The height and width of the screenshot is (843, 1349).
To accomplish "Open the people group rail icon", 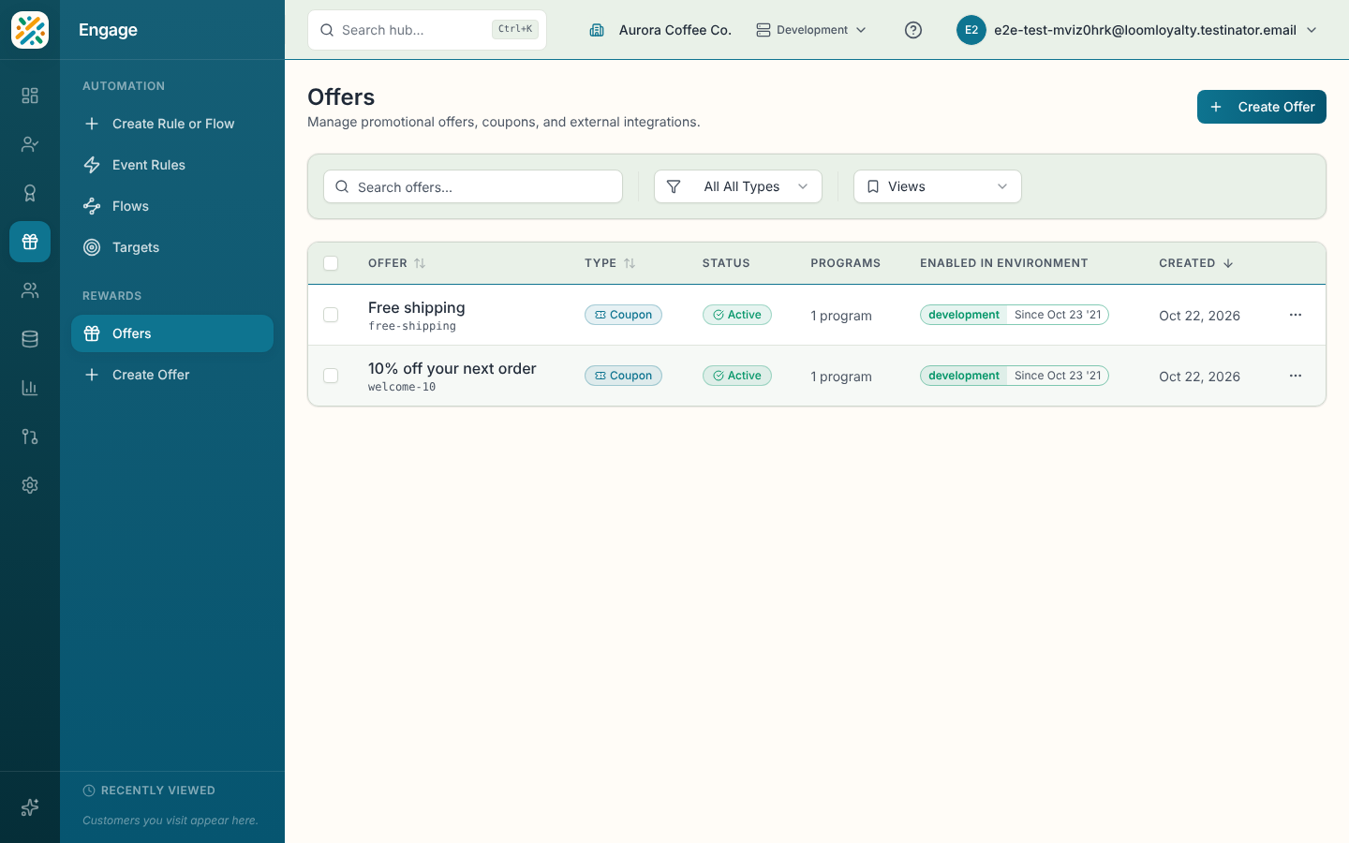I will tap(30, 290).
